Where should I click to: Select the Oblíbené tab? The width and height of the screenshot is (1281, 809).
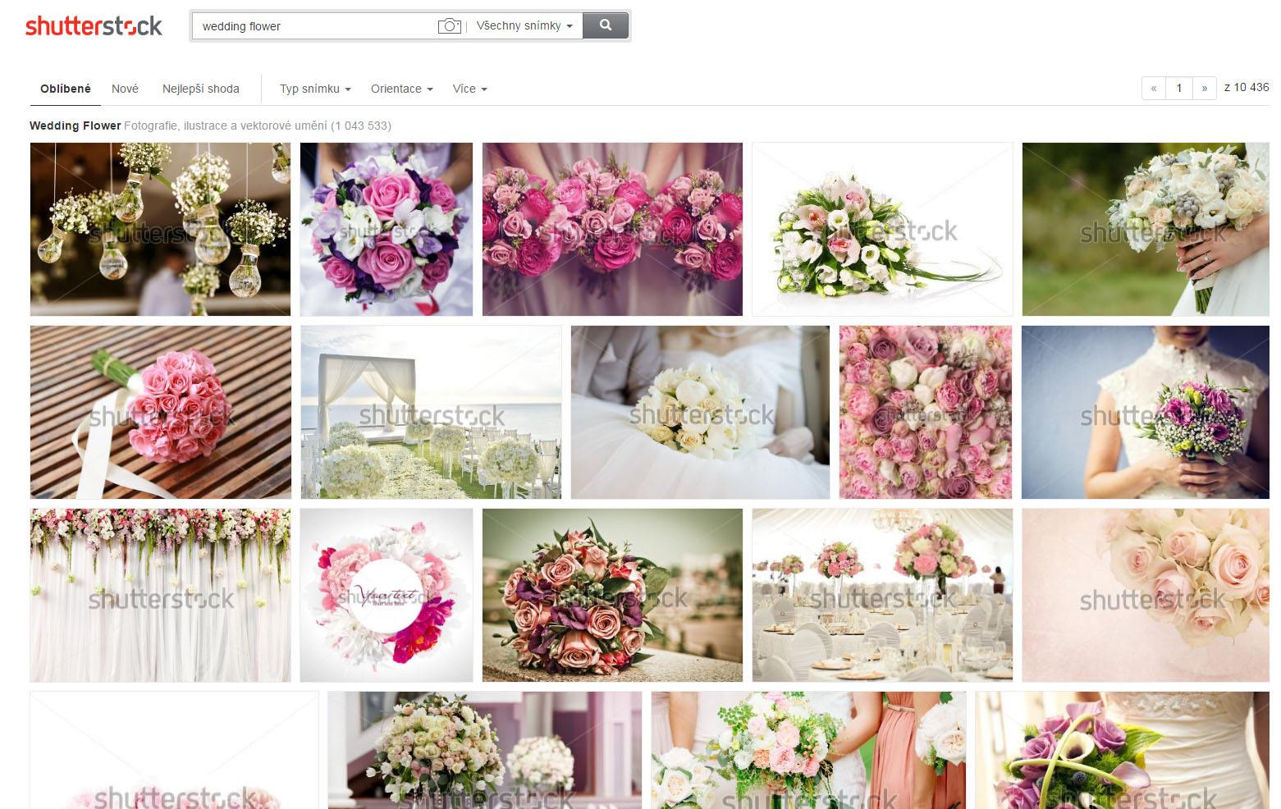tap(66, 89)
